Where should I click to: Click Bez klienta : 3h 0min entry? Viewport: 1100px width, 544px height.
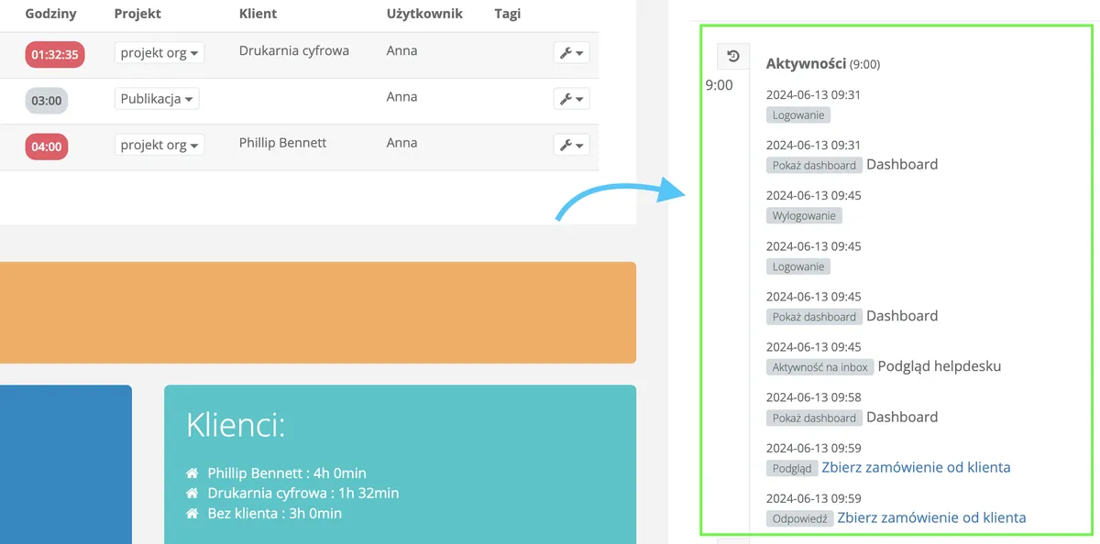274,514
